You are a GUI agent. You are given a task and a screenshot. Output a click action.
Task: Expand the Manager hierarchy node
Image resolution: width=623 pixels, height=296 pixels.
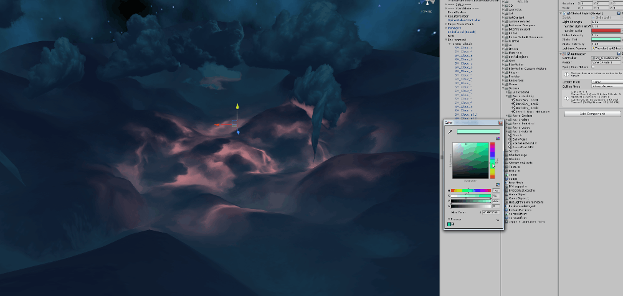[446, 28]
